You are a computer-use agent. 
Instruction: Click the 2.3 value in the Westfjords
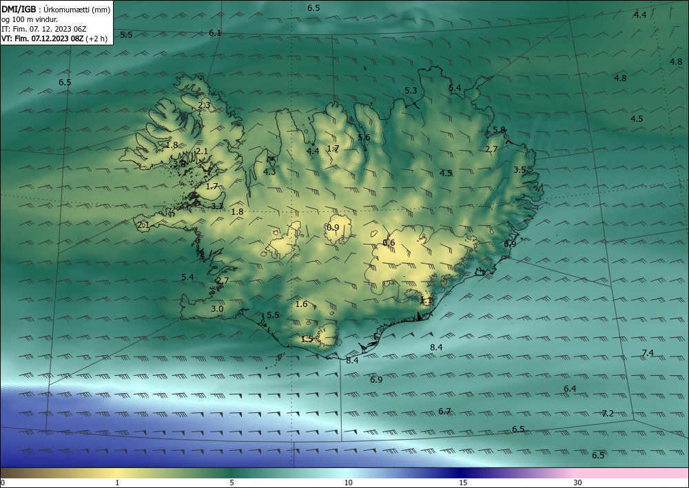pyautogui.click(x=204, y=105)
